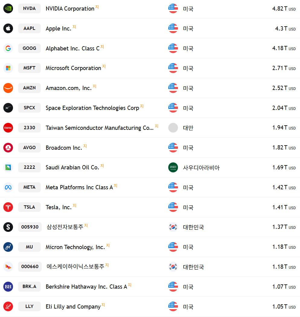300x317 pixels.
Task: Select the 005930 ticker badge
Action: click(x=30, y=227)
